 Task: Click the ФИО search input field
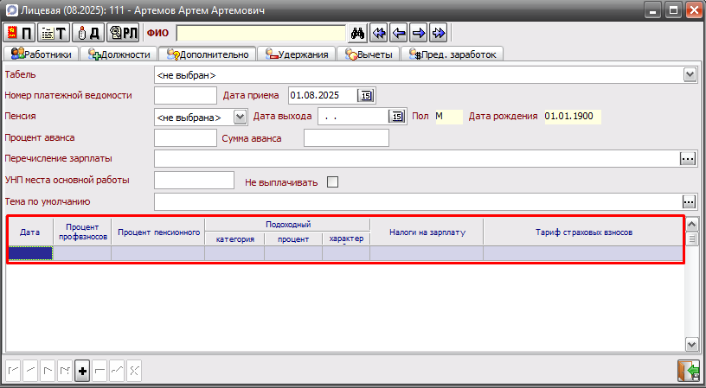click(x=259, y=34)
